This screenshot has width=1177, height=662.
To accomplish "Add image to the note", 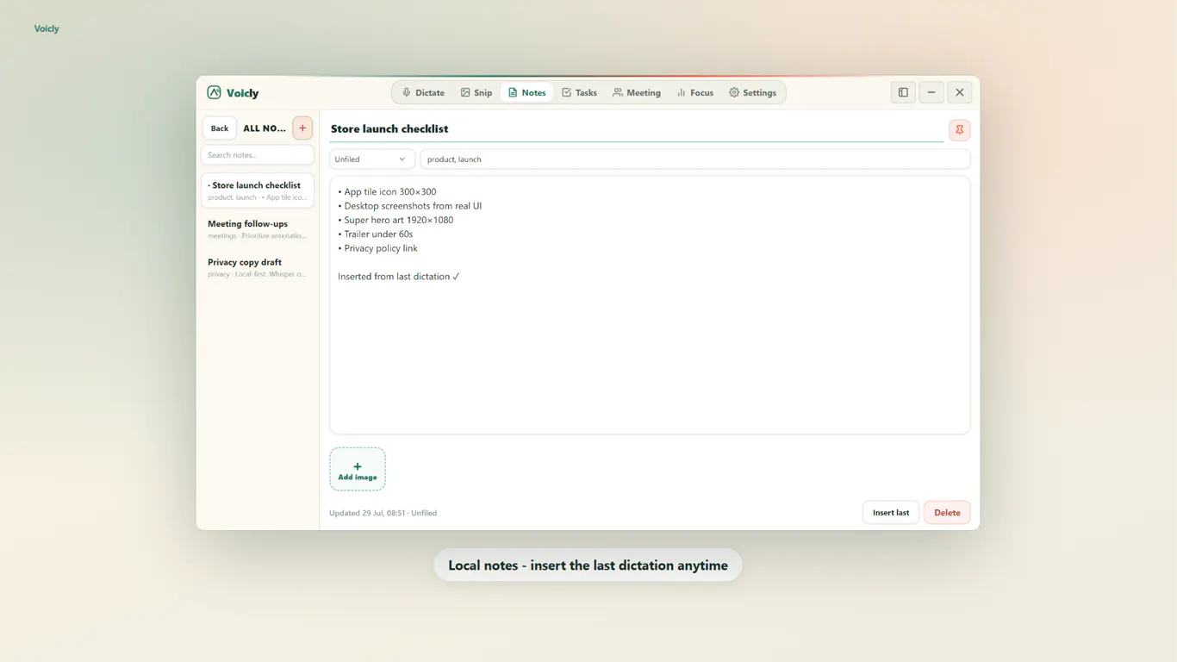I will [x=358, y=469].
